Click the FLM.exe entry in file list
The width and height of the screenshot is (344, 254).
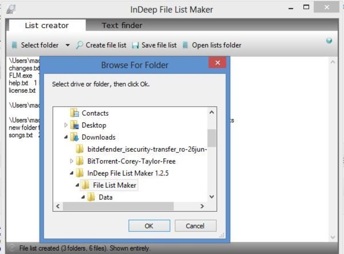20,76
